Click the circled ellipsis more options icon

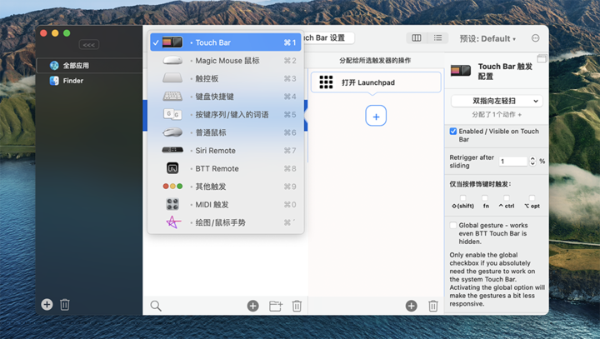[535, 38]
